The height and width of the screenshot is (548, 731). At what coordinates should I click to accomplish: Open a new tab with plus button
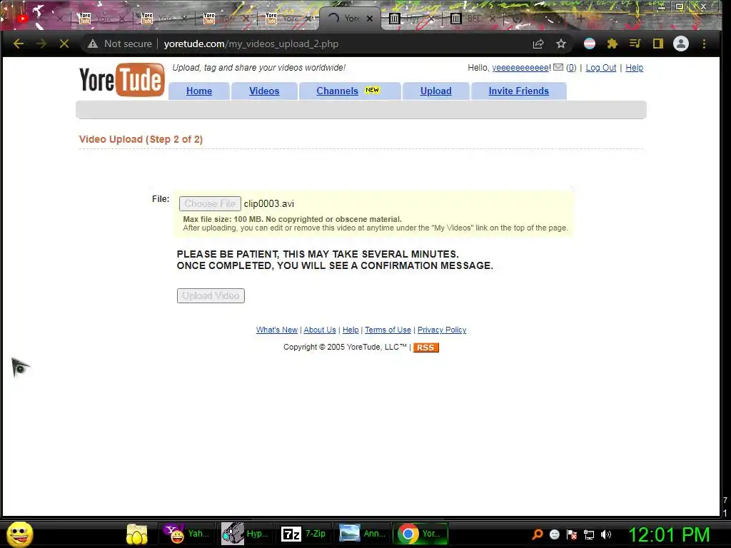click(x=580, y=19)
